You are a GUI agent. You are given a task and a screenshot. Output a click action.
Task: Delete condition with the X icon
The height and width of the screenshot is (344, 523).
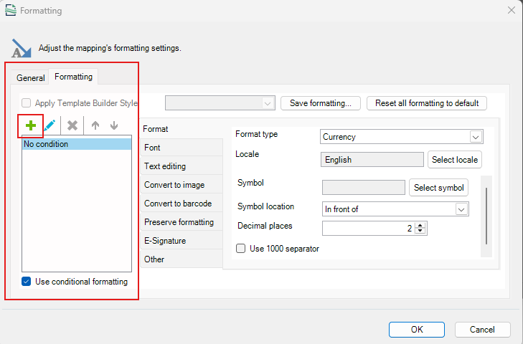coord(72,125)
